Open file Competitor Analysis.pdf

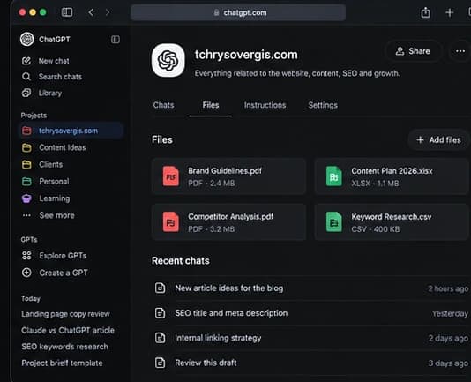(228, 221)
